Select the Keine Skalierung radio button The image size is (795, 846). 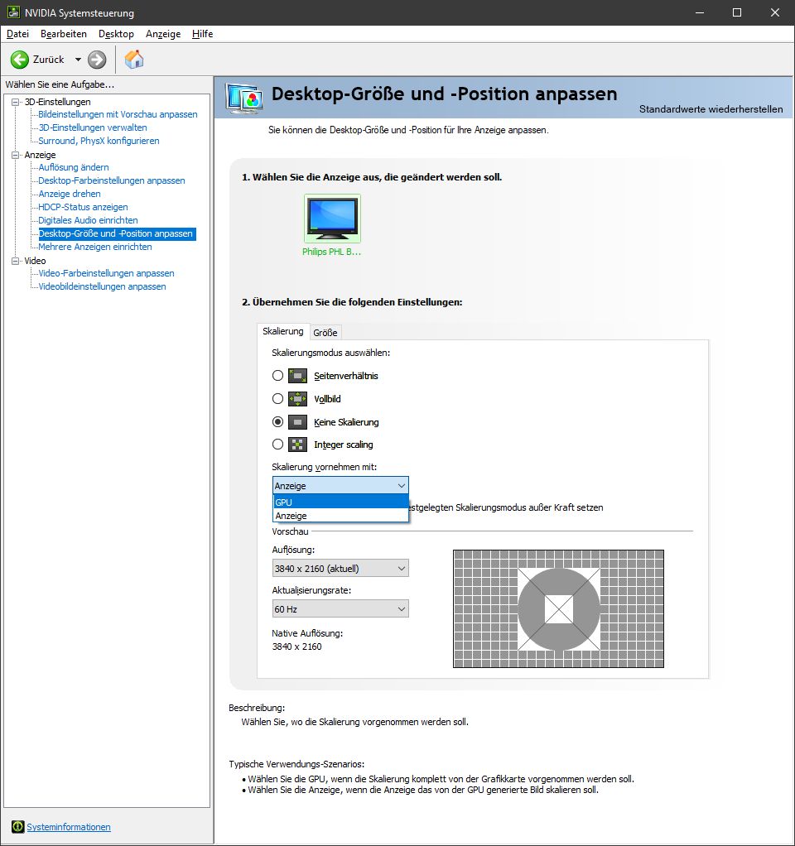pos(277,421)
